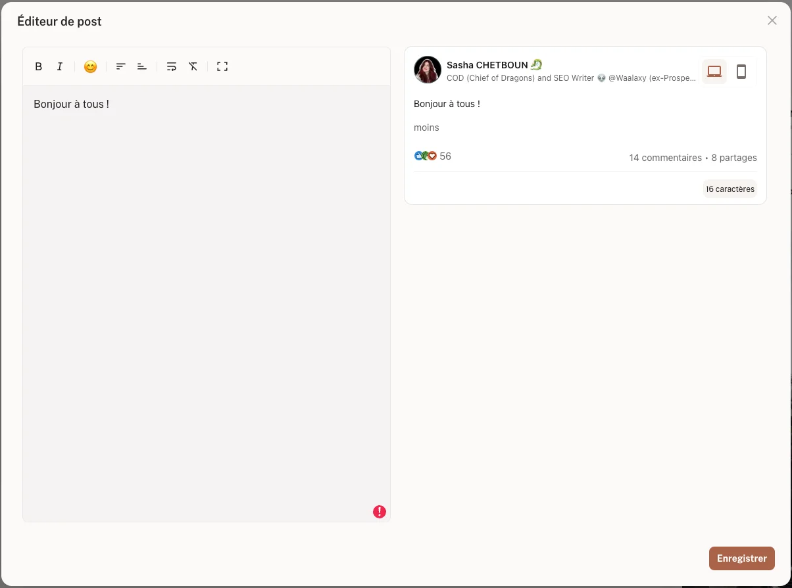Click the Enregistrer button

tap(742, 558)
